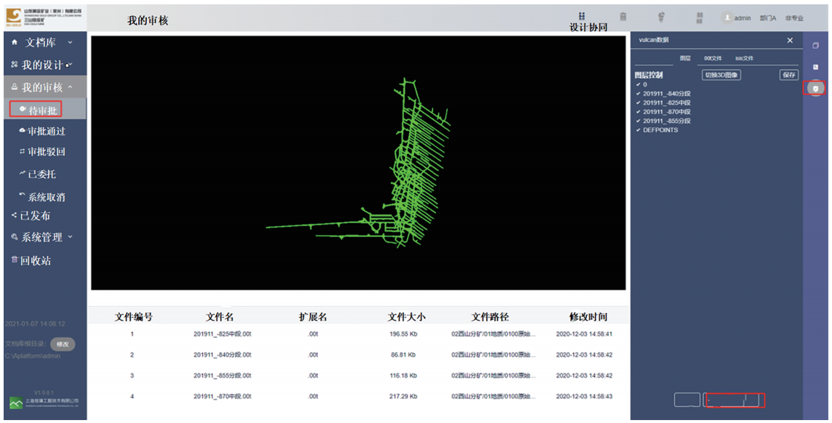Click the 保存 button in layer panel
This screenshot has height=423, width=832.
click(x=788, y=75)
